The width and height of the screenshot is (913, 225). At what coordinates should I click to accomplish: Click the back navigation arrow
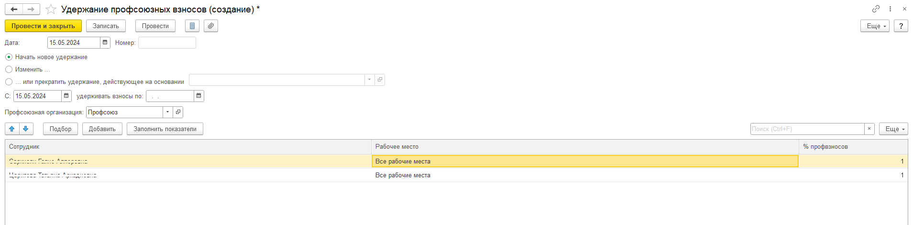pos(14,9)
